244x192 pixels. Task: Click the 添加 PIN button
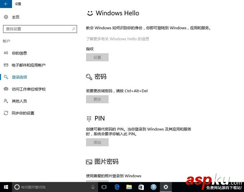[x=97, y=142]
